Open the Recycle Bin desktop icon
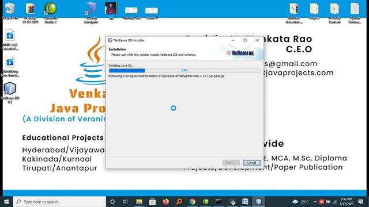 point(10,10)
